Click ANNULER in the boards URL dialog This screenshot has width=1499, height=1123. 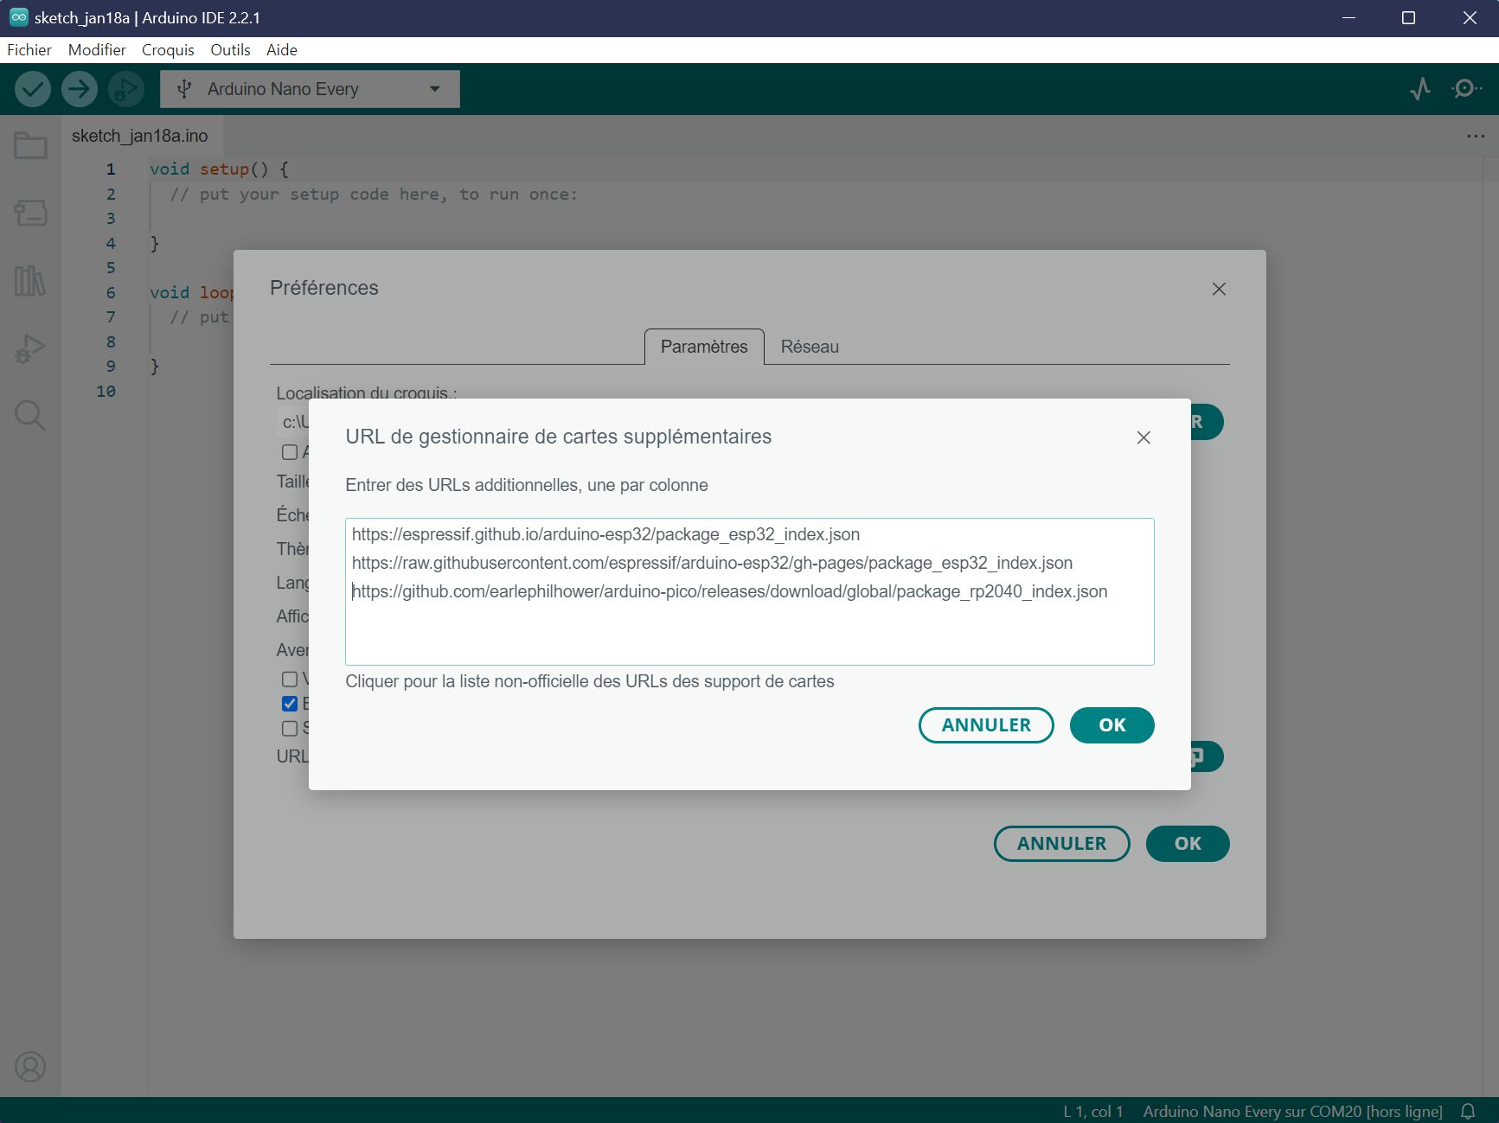tap(986, 725)
